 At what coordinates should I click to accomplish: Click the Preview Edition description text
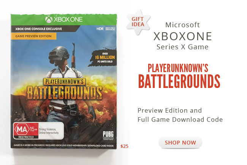(169, 110)
